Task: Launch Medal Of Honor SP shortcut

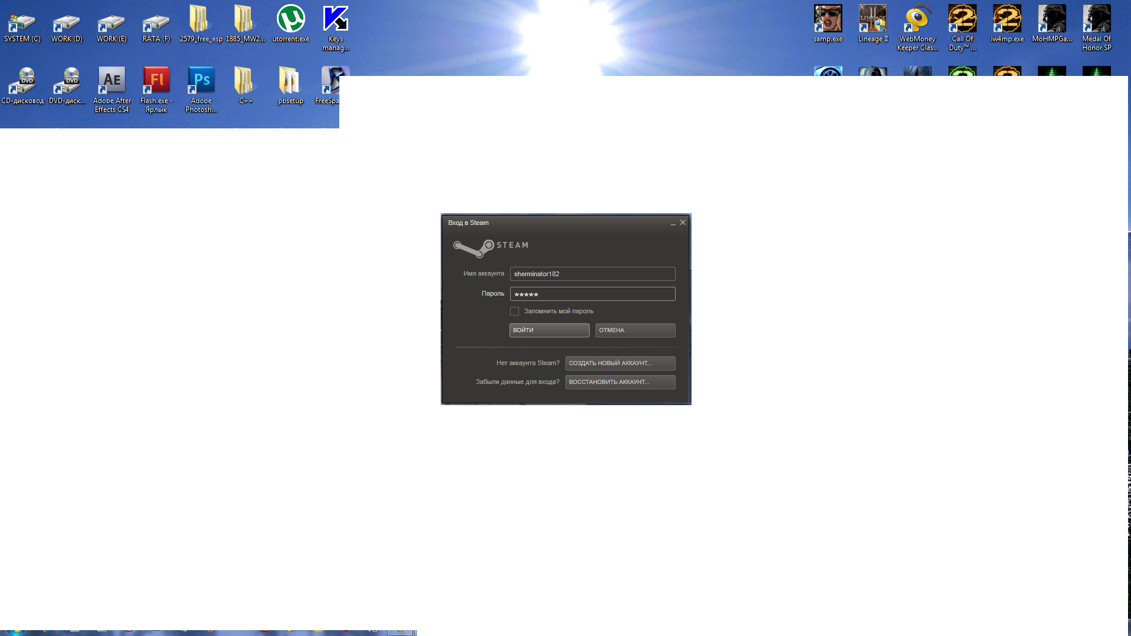Action: pyautogui.click(x=1097, y=28)
